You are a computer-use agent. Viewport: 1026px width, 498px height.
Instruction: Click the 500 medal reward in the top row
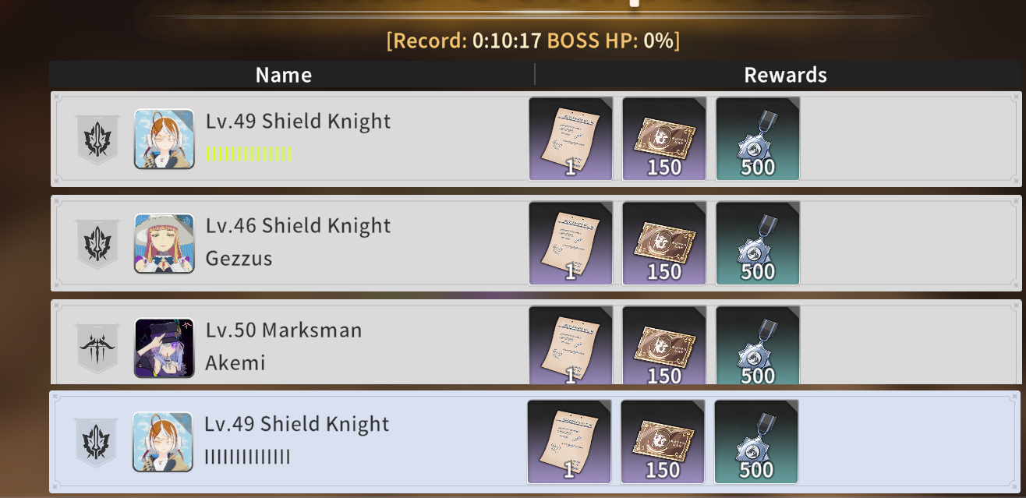pos(758,139)
